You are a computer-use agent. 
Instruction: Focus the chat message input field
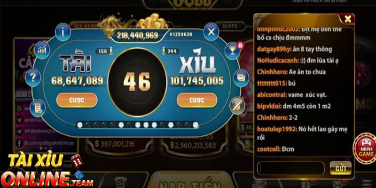tap(291, 168)
